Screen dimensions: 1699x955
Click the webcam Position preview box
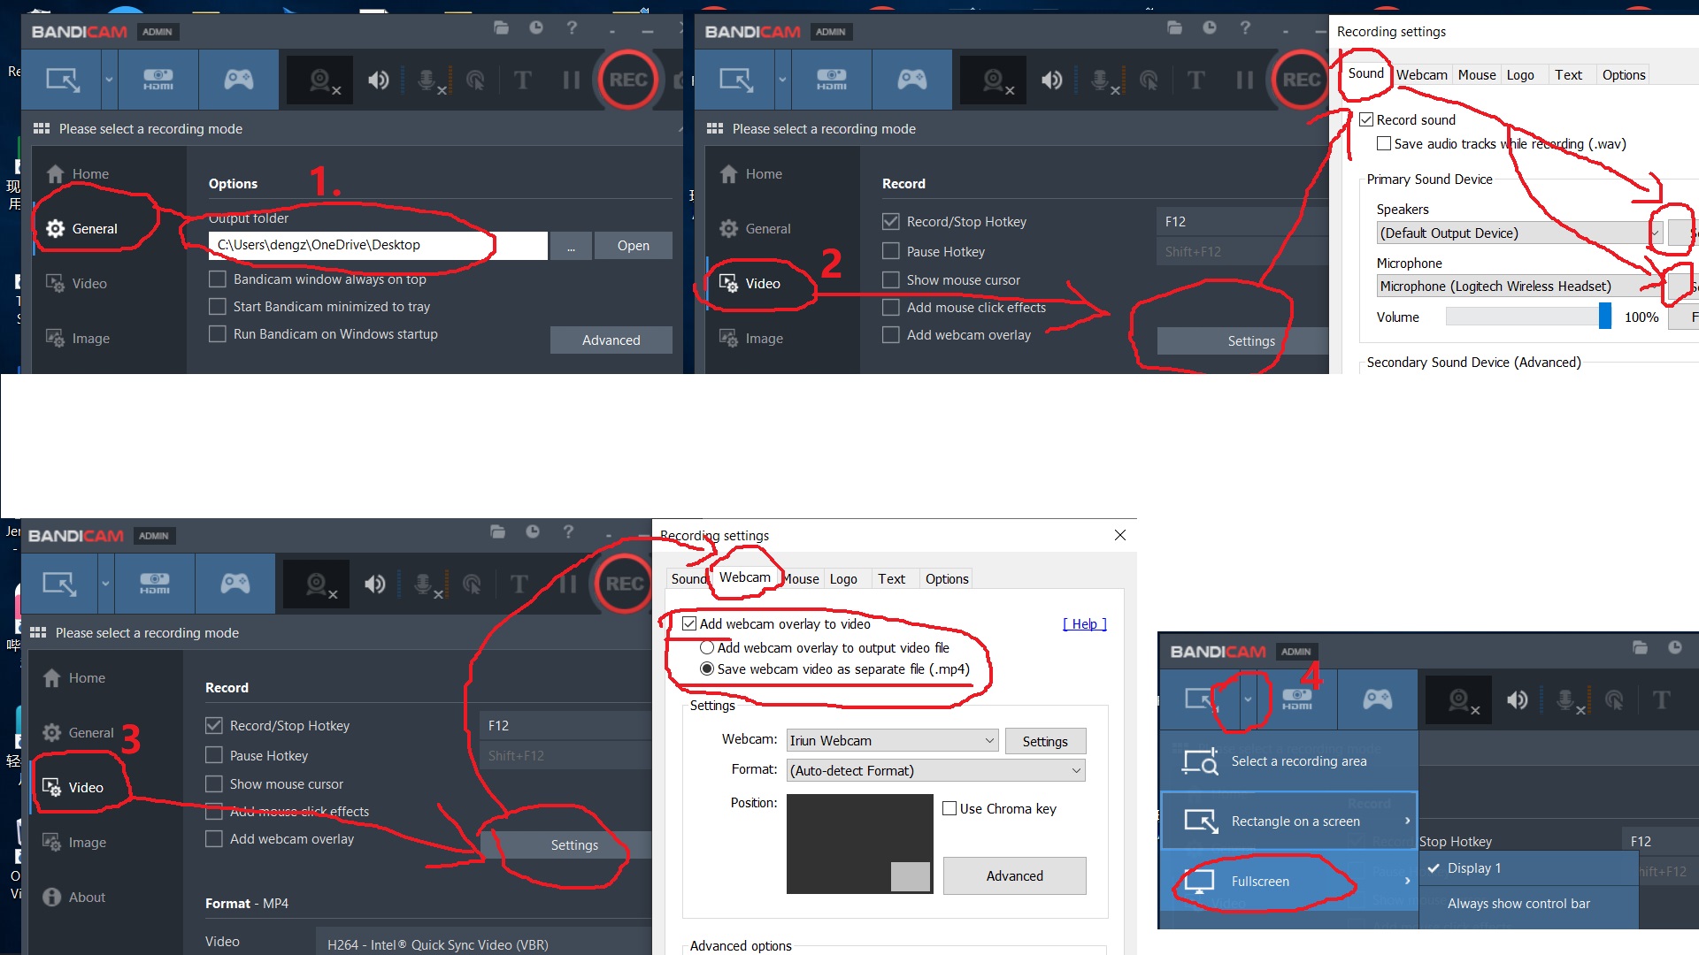(x=859, y=844)
